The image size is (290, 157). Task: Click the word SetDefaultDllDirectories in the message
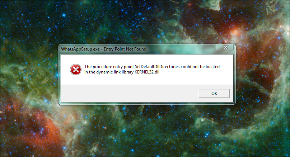[x=157, y=67]
